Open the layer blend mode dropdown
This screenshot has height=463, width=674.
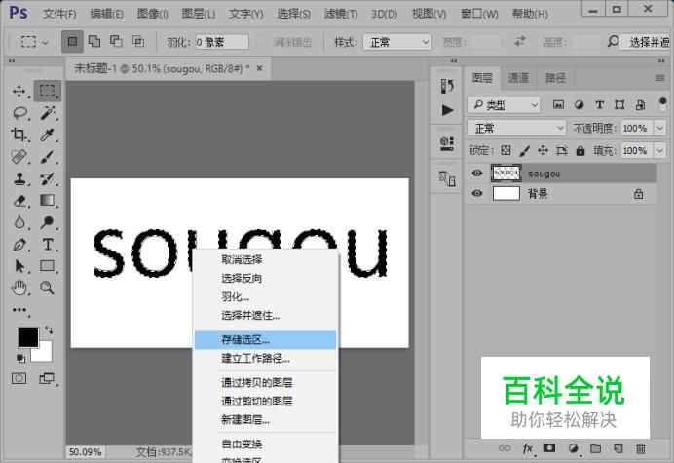point(516,129)
